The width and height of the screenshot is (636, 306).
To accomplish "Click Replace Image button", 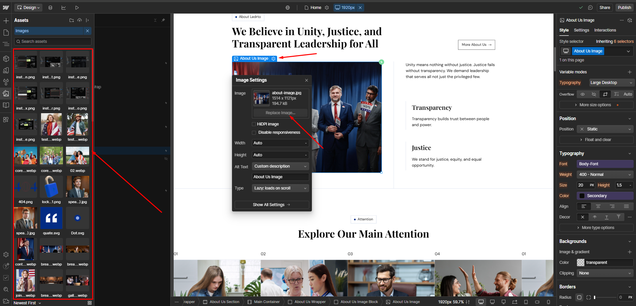I will pos(280,113).
